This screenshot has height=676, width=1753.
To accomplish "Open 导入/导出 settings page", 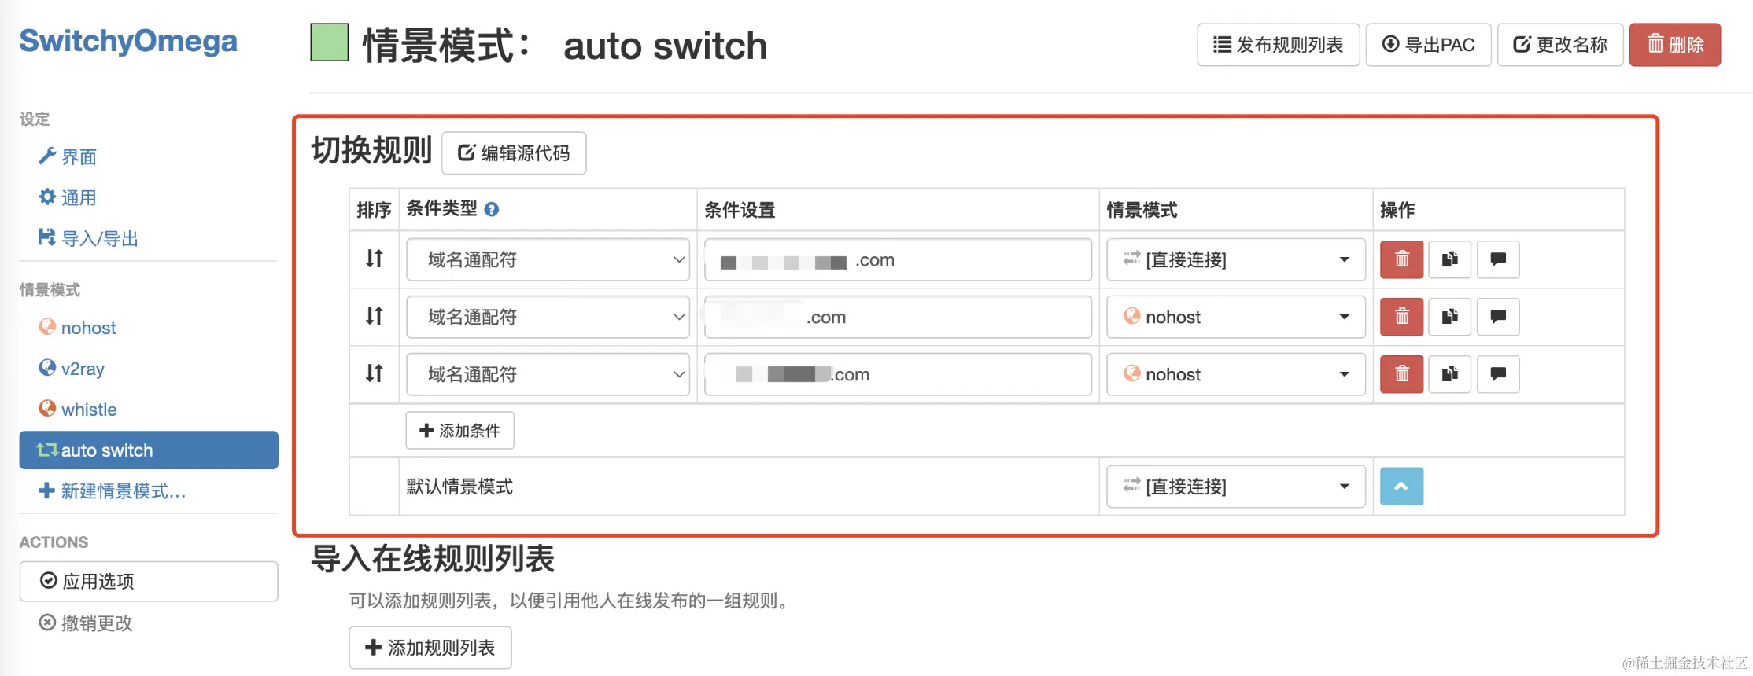I will 88,238.
